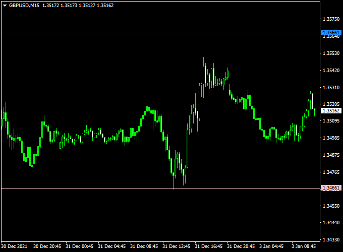Select the blue 1.35661 price label
343x252 pixels.
coord(331,33)
